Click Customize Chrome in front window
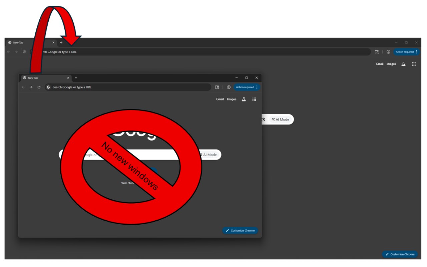Image resolution: width=427 pixels, height=267 pixels. [x=240, y=231]
